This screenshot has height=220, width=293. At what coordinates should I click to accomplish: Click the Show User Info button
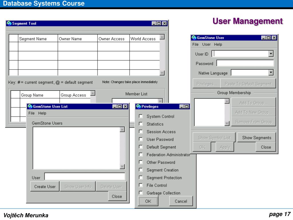click(x=78, y=186)
